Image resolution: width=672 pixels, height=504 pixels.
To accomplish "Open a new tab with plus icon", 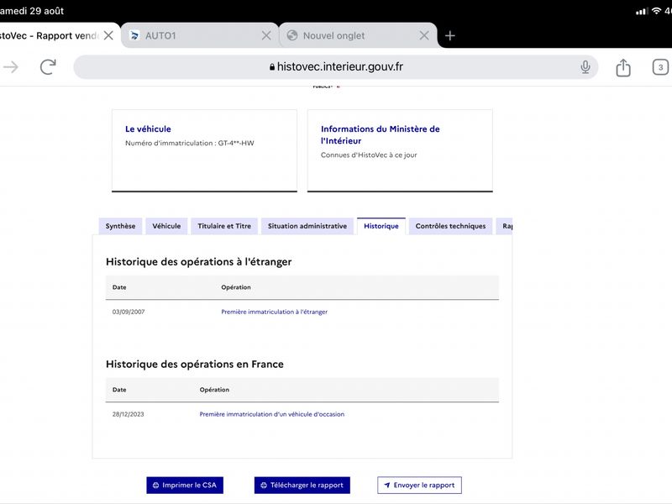I will click(449, 35).
